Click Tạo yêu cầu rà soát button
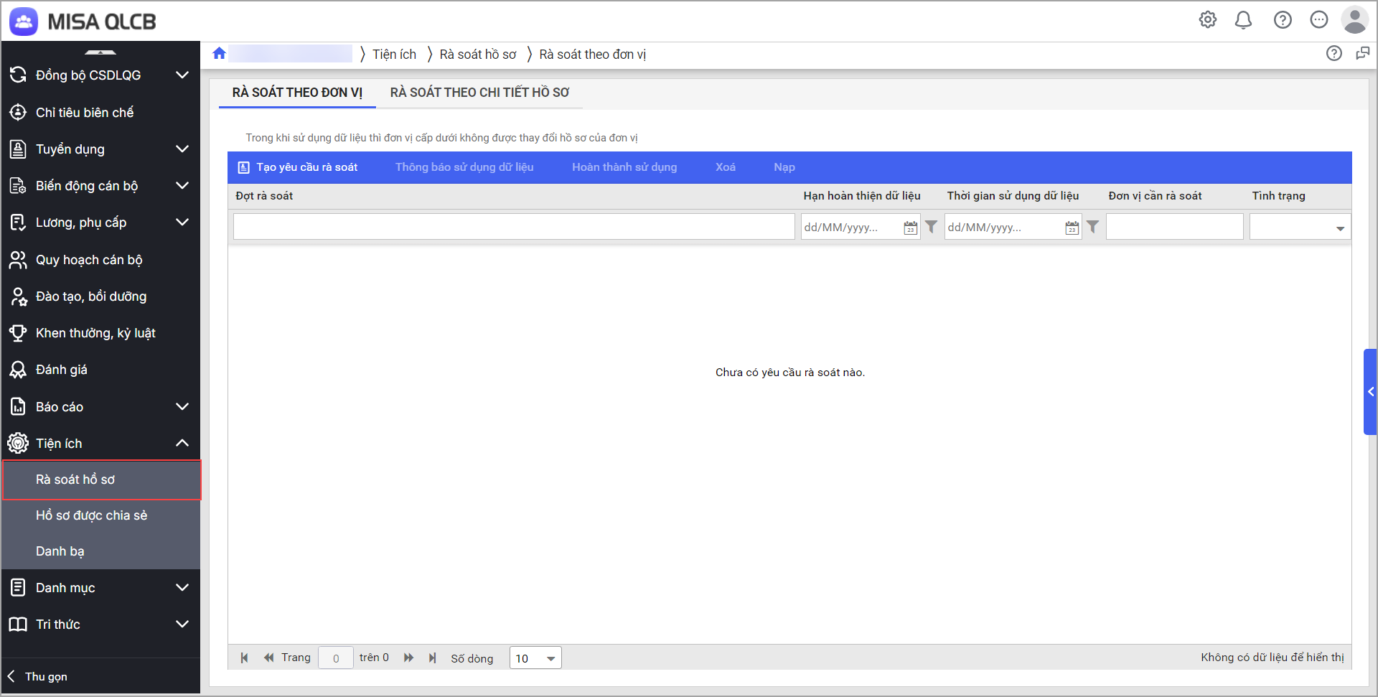The image size is (1378, 697). 298,167
